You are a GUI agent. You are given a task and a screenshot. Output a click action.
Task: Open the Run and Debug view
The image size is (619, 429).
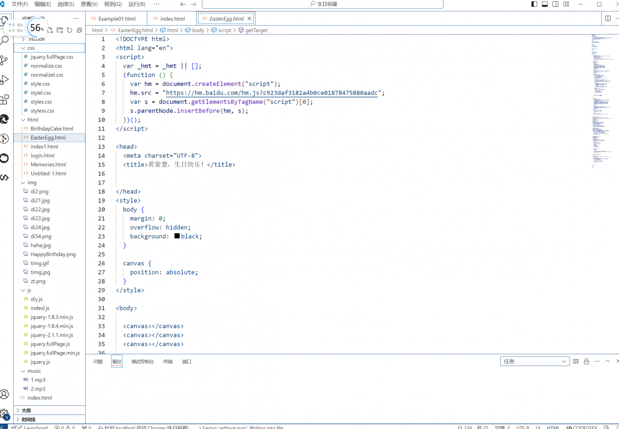[x=5, y=80]
